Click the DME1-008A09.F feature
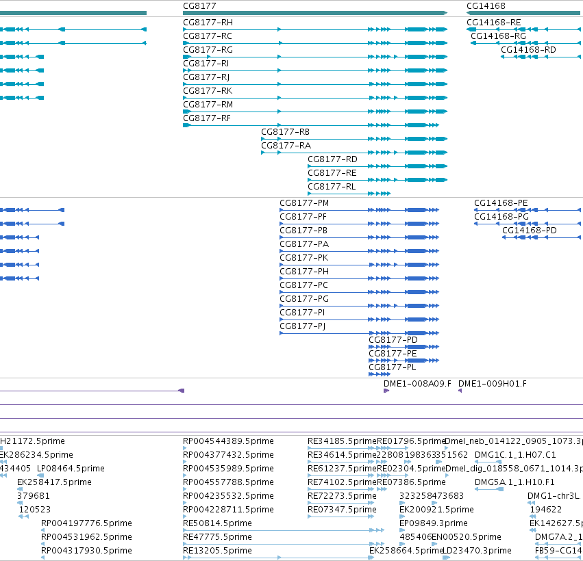The image size is (583, 561). 417,384
